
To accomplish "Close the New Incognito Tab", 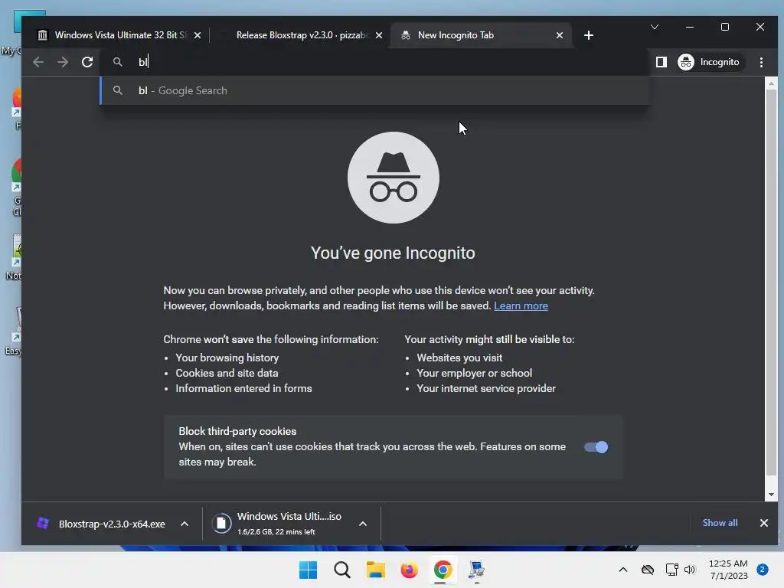I will (560, 35).
